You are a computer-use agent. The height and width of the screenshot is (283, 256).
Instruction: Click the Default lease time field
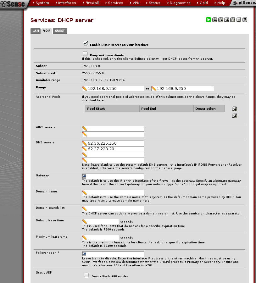[x=101, y=222]
